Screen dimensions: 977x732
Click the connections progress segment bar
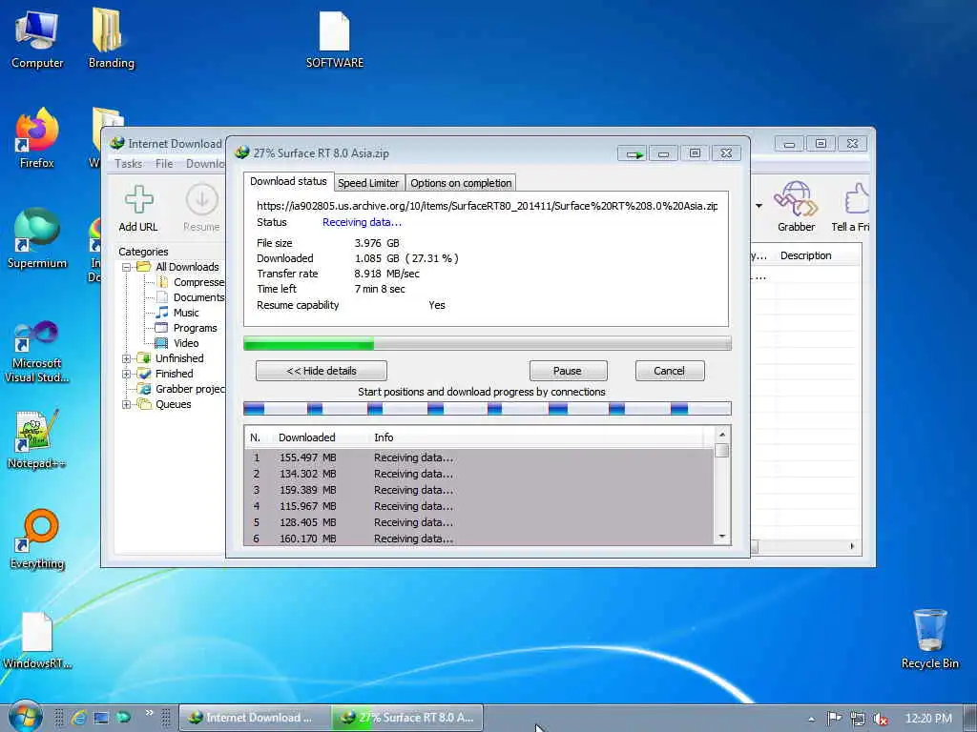coord(488,408)
